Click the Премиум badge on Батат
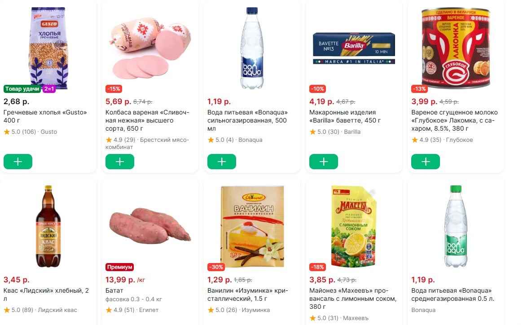Screen dimensions: 523x325 119,267
